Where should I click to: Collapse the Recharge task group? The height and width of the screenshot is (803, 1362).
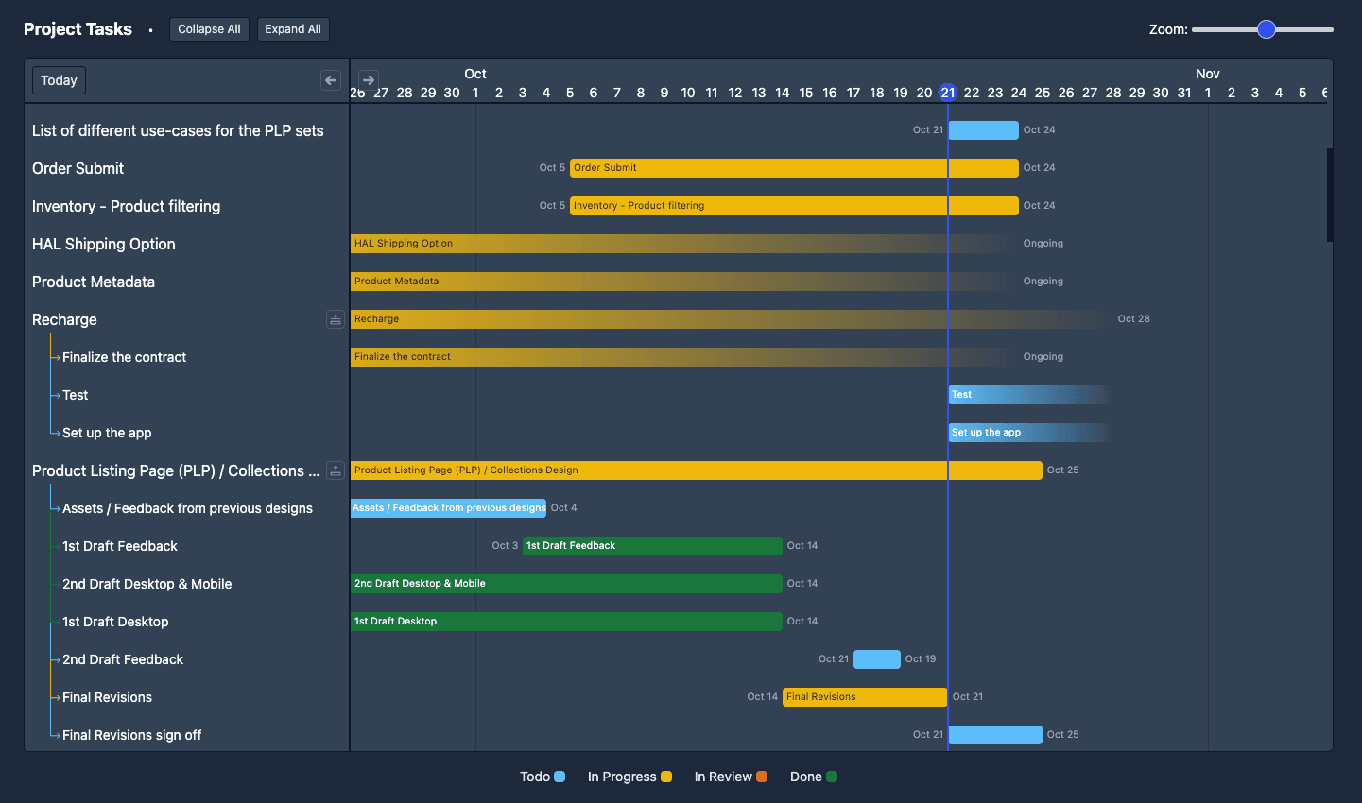[336, 319]
